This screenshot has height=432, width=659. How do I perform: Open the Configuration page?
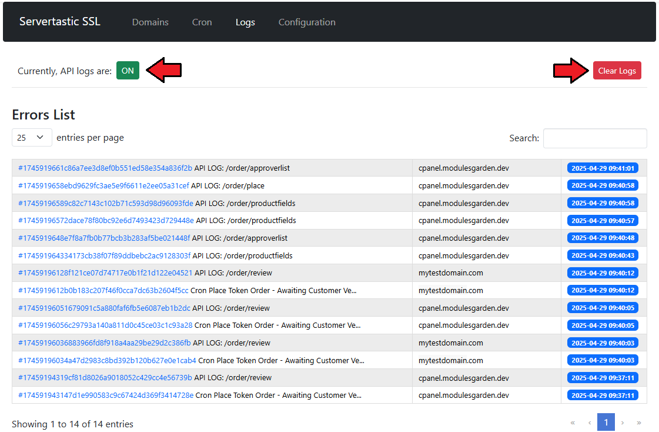(x=307, y=22)
